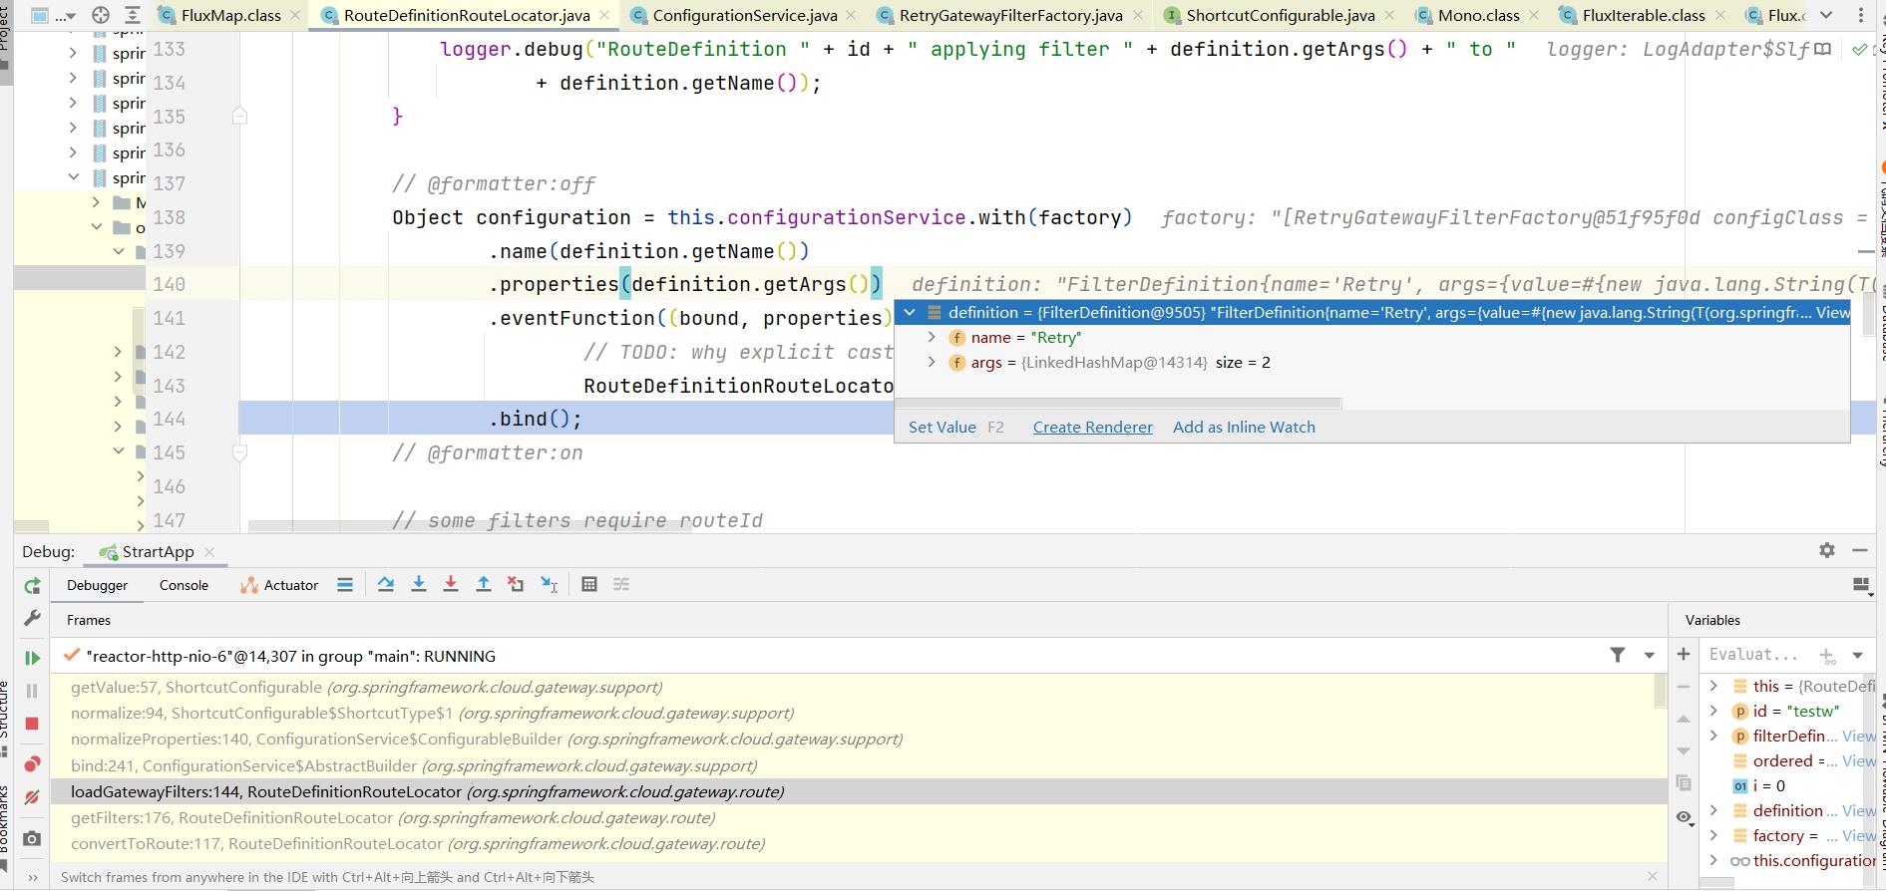Screen dimensions: 1886x891
Task: Expand the name = "Retry" field
Action: [932, 338]
